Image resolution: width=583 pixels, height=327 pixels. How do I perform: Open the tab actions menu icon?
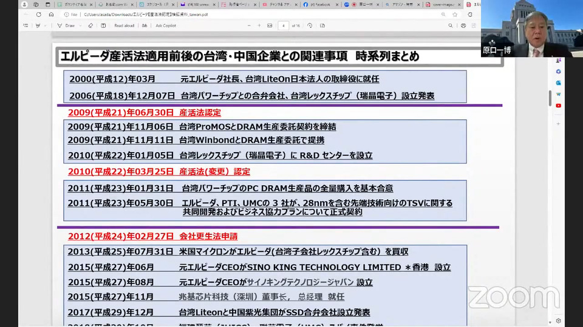[x=47, y=4]
